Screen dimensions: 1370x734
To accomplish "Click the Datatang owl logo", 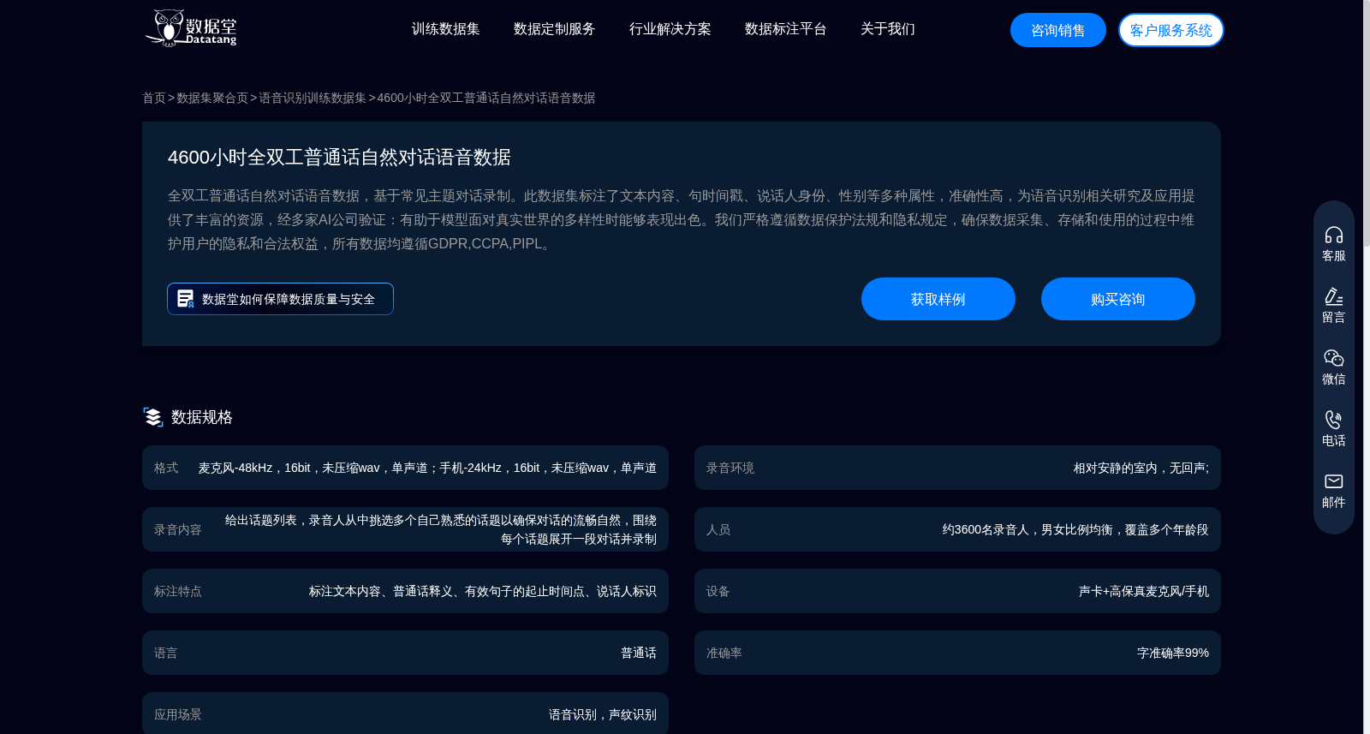I will click(191, 28).
